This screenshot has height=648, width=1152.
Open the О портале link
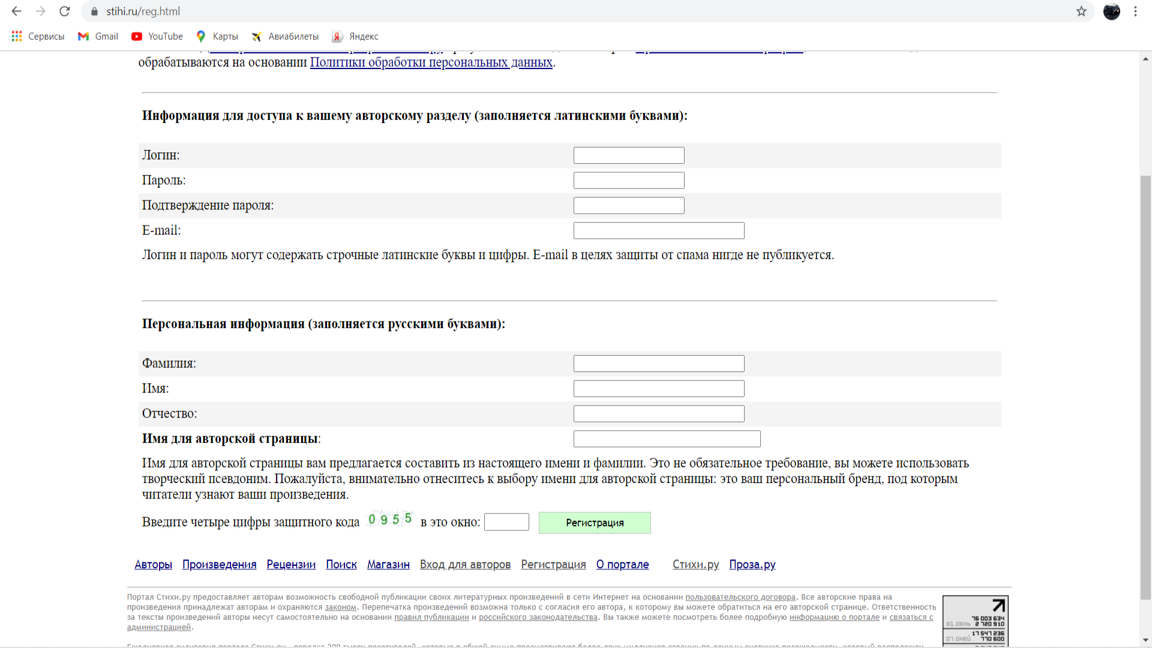(x=622, y=565)
